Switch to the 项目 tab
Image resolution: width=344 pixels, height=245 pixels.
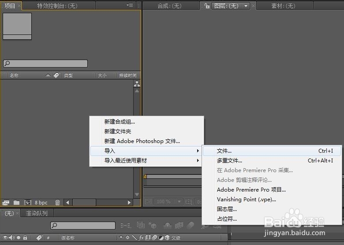point(10,6)
